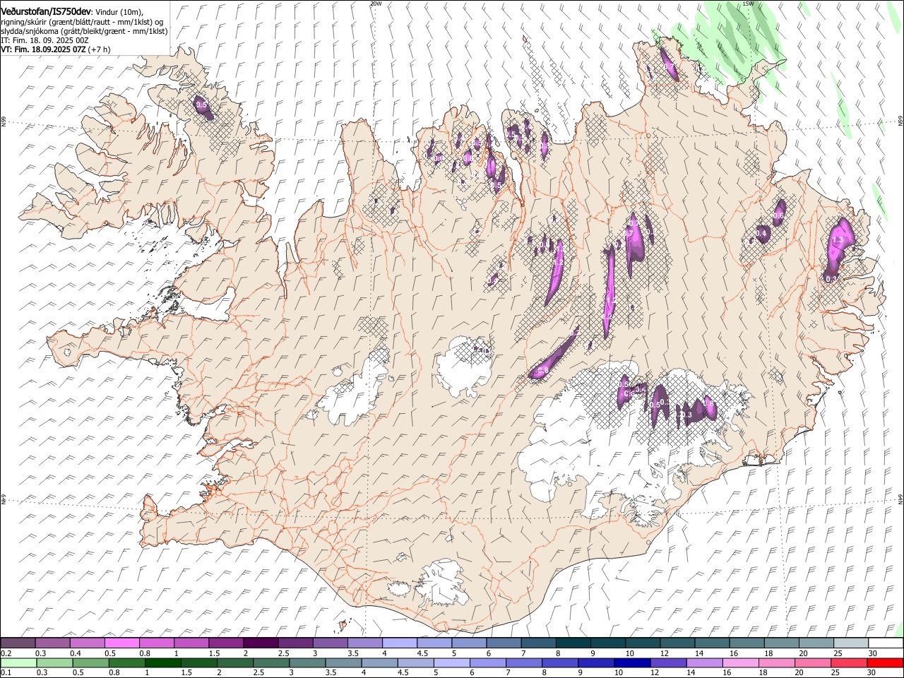Click the '20W' longitude label at top

[x=376, y=4]
